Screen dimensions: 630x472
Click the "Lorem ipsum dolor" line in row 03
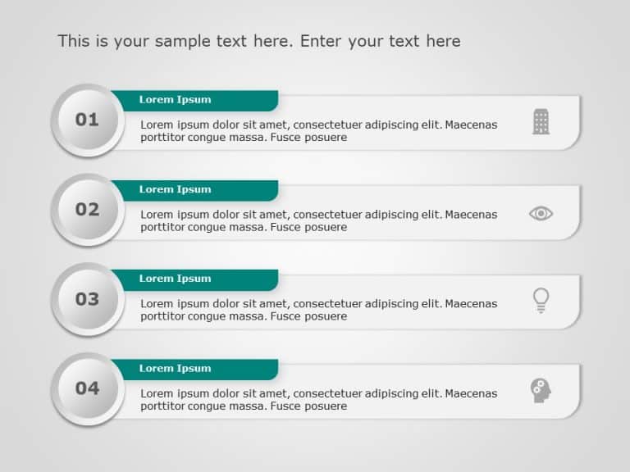point(318,304)
